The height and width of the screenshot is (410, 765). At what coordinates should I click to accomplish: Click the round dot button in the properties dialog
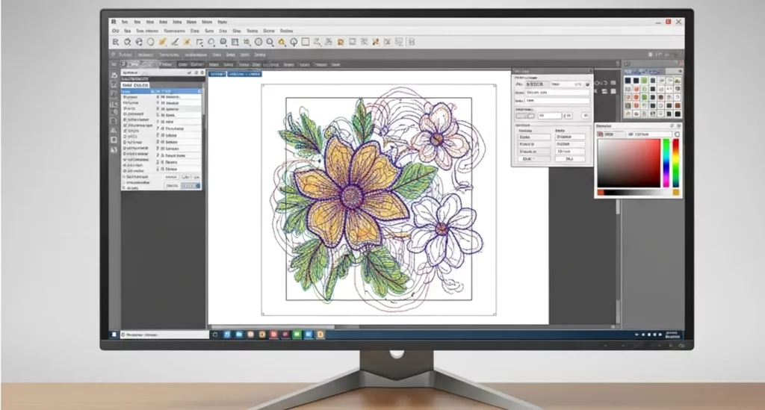587,84
